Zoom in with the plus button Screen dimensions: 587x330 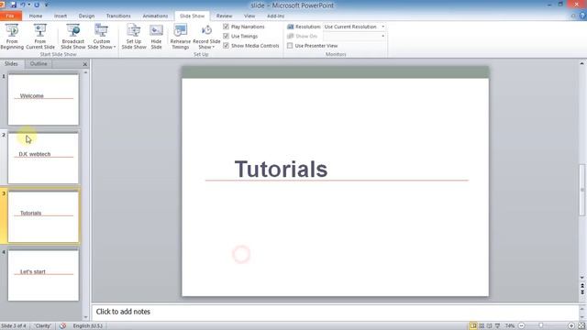tap(571, 326)
